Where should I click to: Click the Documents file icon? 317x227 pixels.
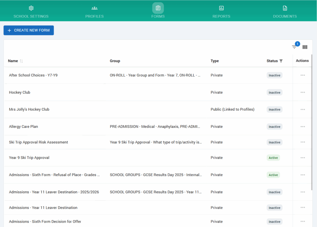(285, 8)
